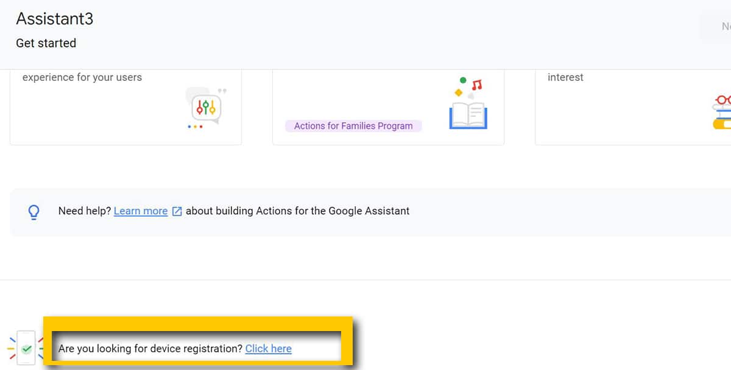The width and height of the screenshot is (731, 370).
Task: Click the yellow diamond above the book
Action: click(x=459, y=92)
